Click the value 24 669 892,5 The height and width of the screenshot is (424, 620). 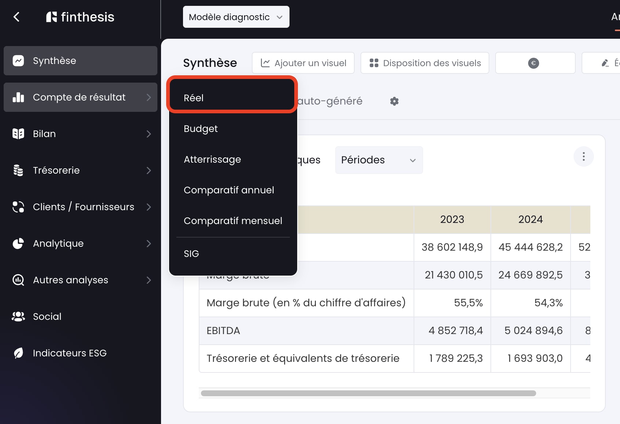[x=530, y=275]
